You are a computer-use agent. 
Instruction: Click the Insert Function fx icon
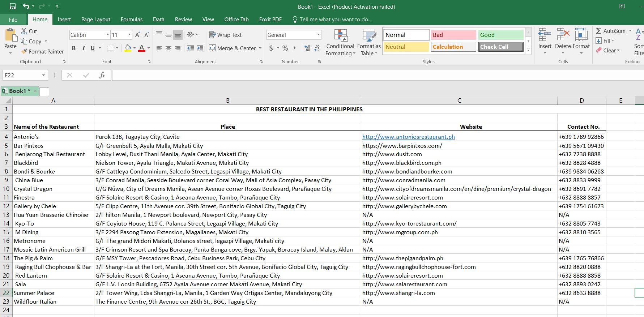tap(102, 75)
